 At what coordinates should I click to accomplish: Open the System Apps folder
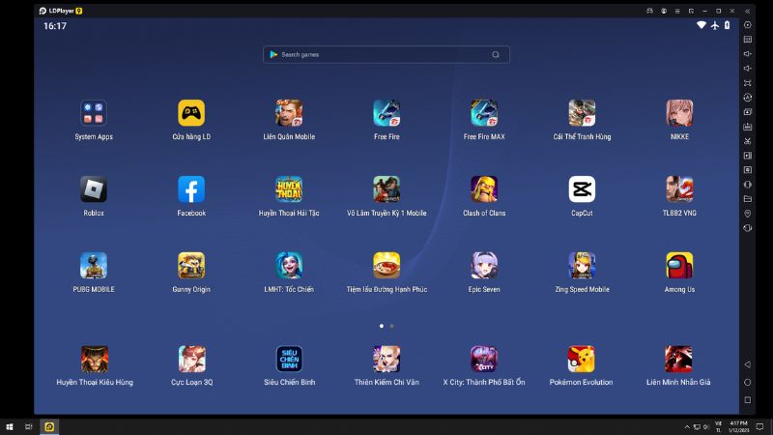pos(94,113)
